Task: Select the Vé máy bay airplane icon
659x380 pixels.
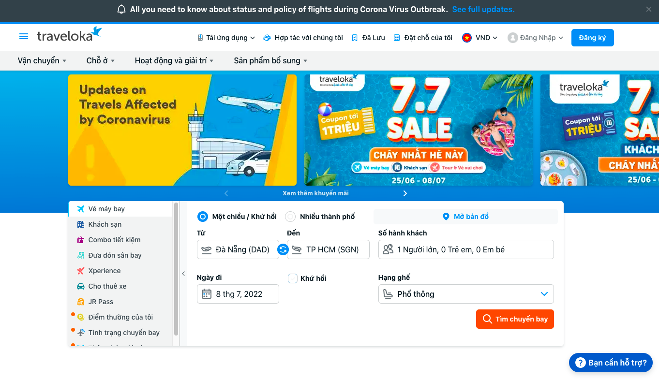Action: pos(81,209)
